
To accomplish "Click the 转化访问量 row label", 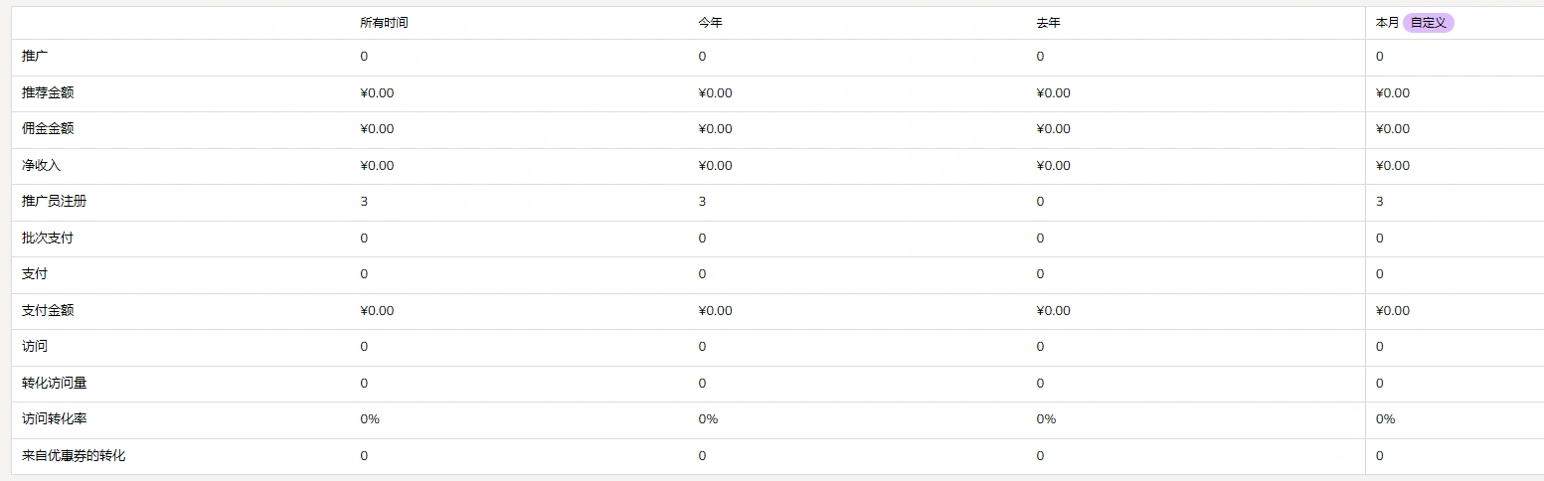I will point(54,383).
